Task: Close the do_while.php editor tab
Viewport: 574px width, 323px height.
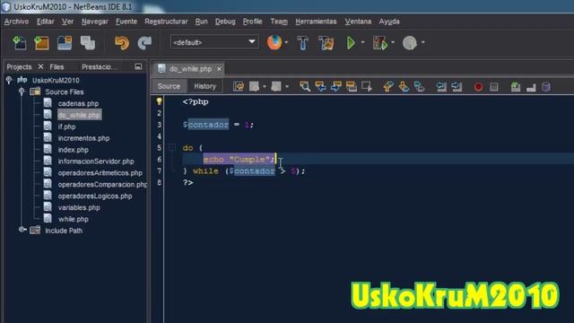Action: (219, 69)
